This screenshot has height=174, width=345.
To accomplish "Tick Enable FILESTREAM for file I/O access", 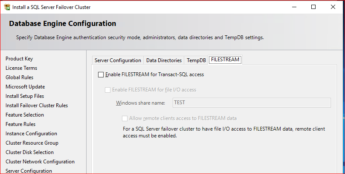I will coord(107,90).
